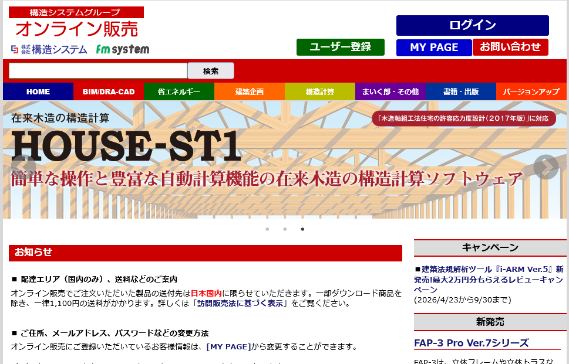Open the HOME navigation tab
The height and width of the screenshot is (364, 569).
pos(38,91)
